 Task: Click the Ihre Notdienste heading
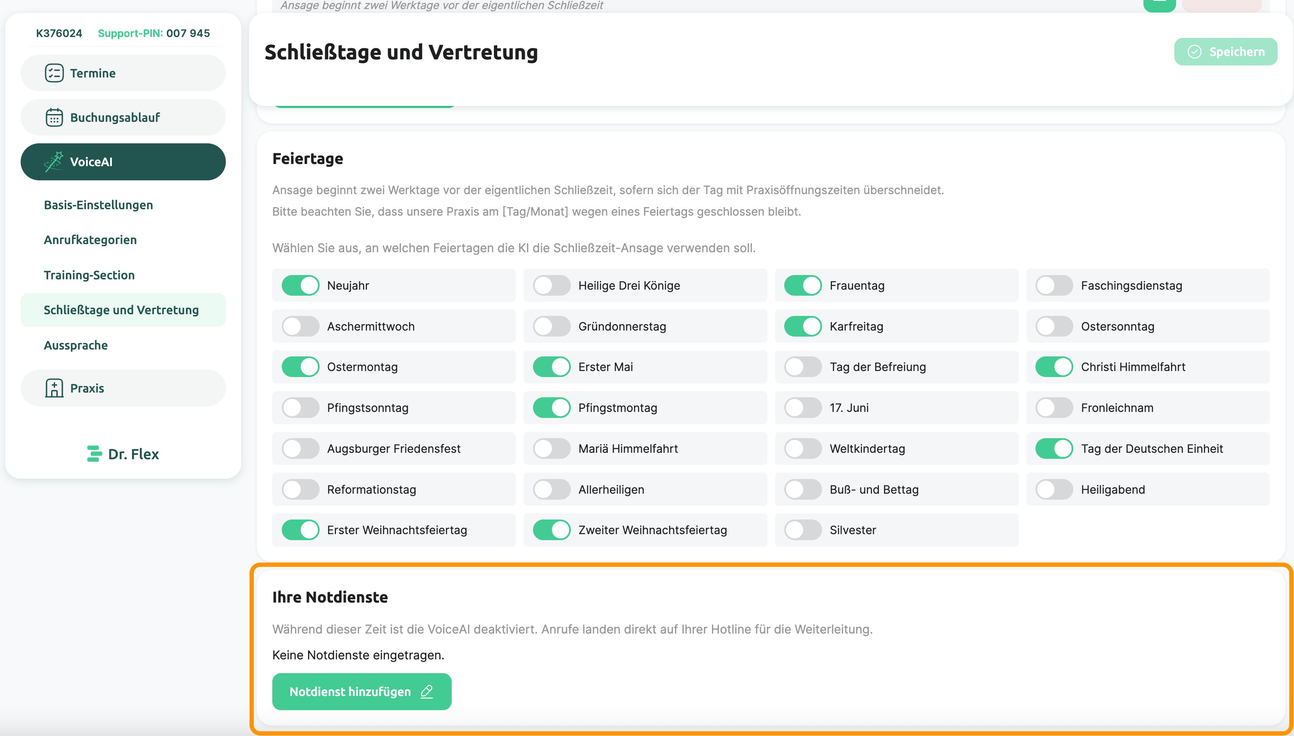tap(330, 597)
